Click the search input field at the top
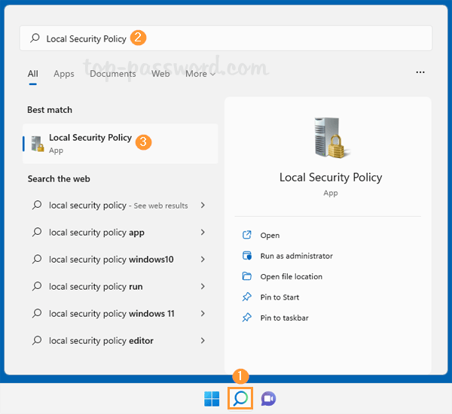 (x=226, y=38)
